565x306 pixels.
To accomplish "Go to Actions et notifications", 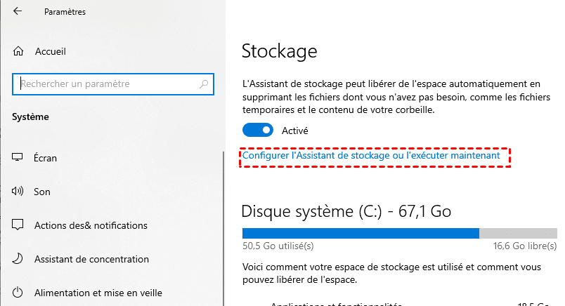I will pyautogui.click(x=91, y=225).
